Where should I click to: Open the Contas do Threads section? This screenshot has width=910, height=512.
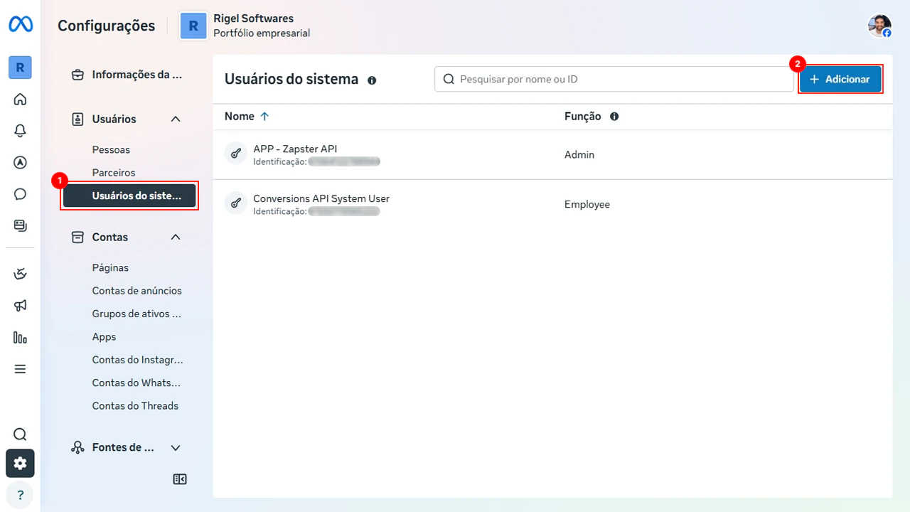click(135, 405)
